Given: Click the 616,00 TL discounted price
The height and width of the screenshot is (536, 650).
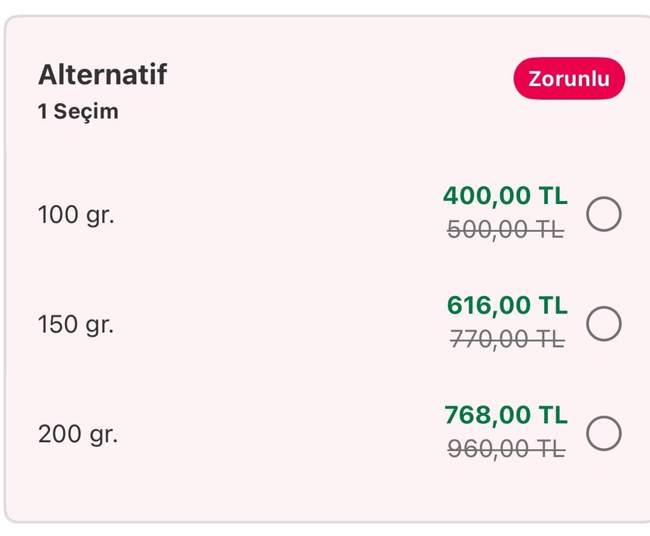Looking at the screenshot, I should (507, 305).
